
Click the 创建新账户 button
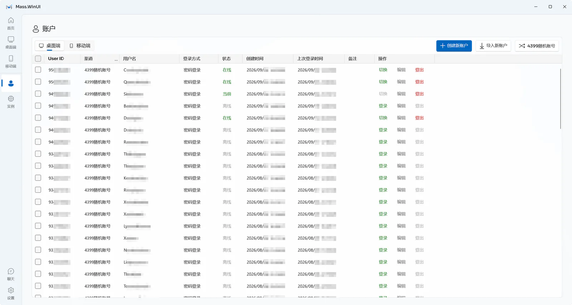[x=454, y=46]
